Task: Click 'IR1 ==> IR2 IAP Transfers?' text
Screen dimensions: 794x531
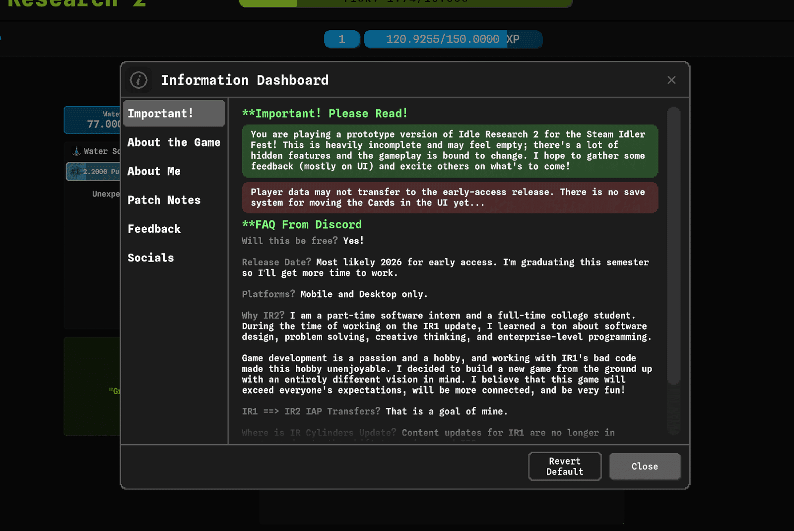Action: pos(311,411)
